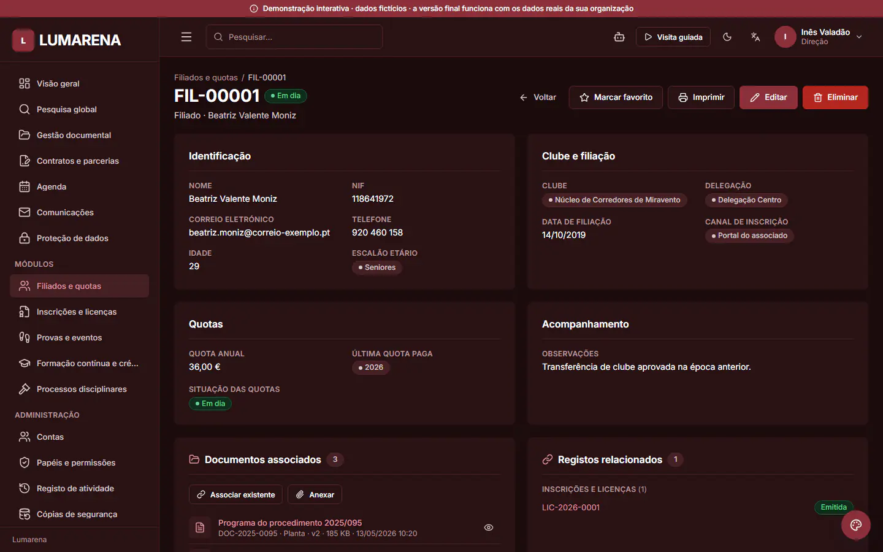Viewport: 883px width, 552px height.
Task: Click the Registo de atividade history icon
Action: point(25,488)
